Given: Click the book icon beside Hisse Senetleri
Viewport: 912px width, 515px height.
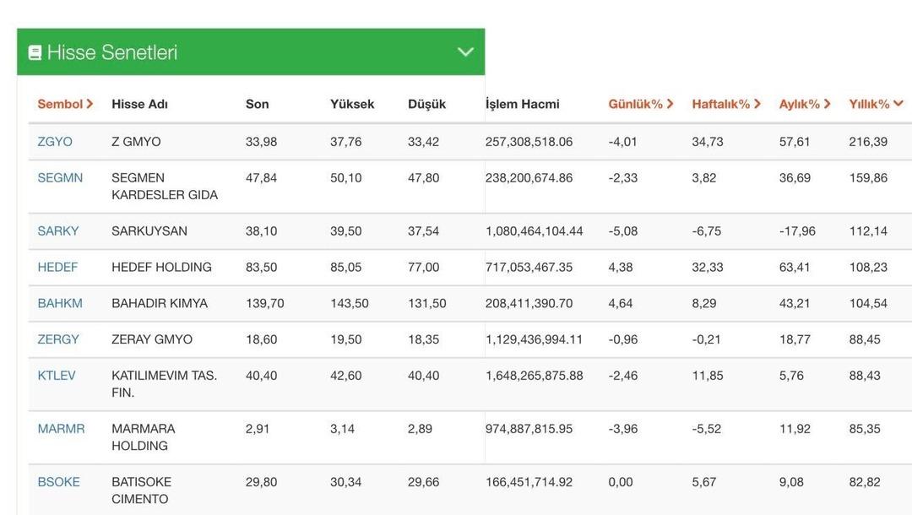Looking at the screenshot, I should point(35,52).
